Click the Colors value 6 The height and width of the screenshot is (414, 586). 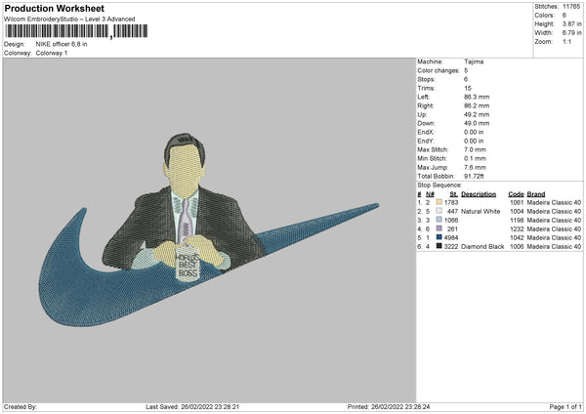564,16
